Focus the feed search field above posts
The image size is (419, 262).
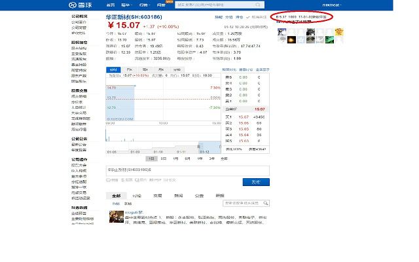pyautogui.click(x=246, y=203)
